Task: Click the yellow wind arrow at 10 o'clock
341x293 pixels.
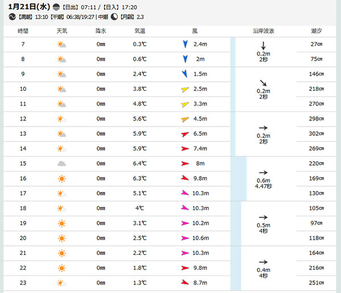Action: 185,89
